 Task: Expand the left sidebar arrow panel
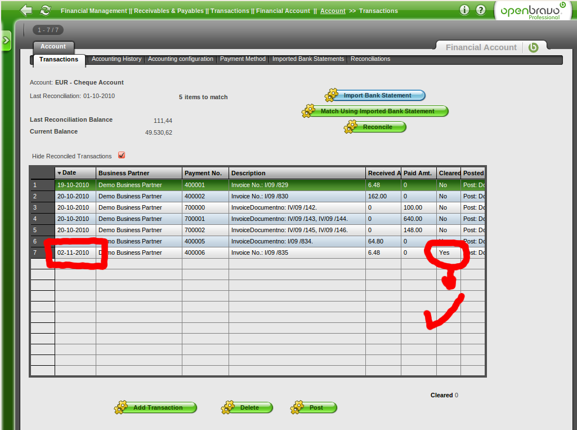[6, 41]
